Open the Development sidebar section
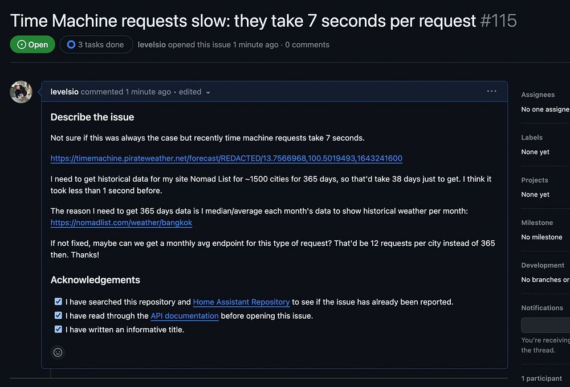The image size is (570, 387). coord(543,265)
